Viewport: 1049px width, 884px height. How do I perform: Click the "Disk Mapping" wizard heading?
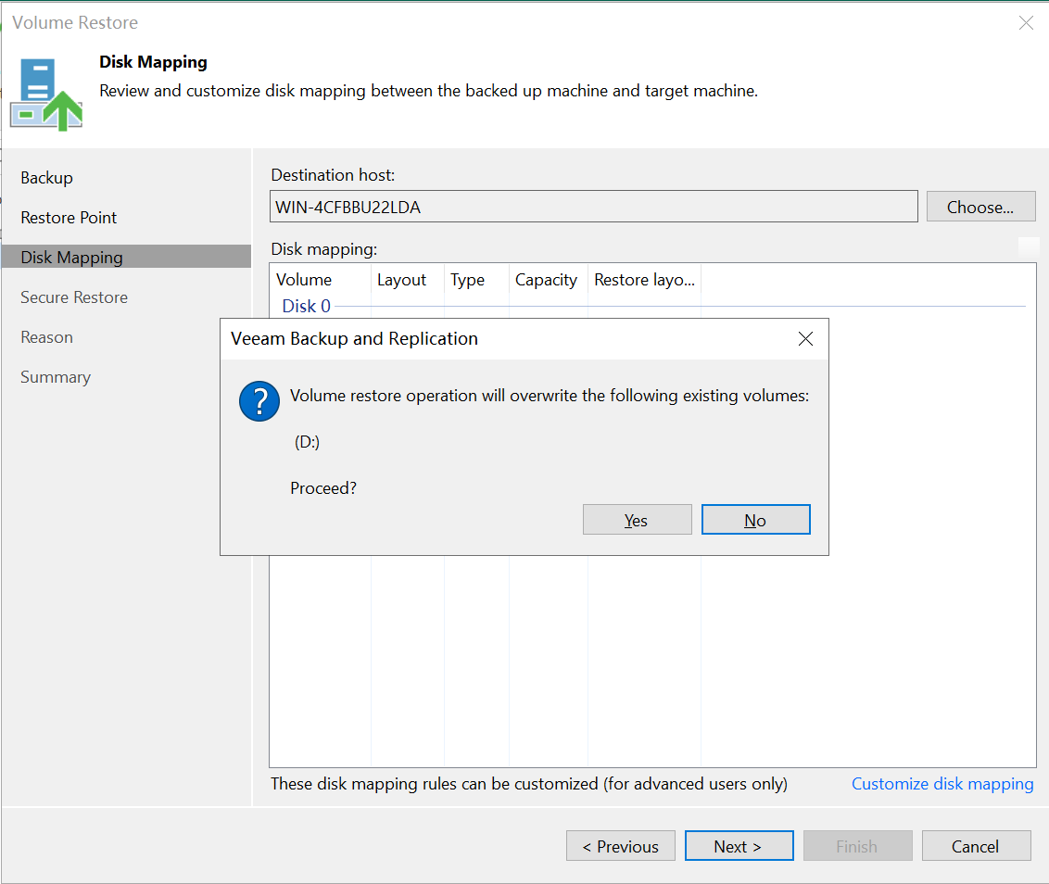[153, 62]
